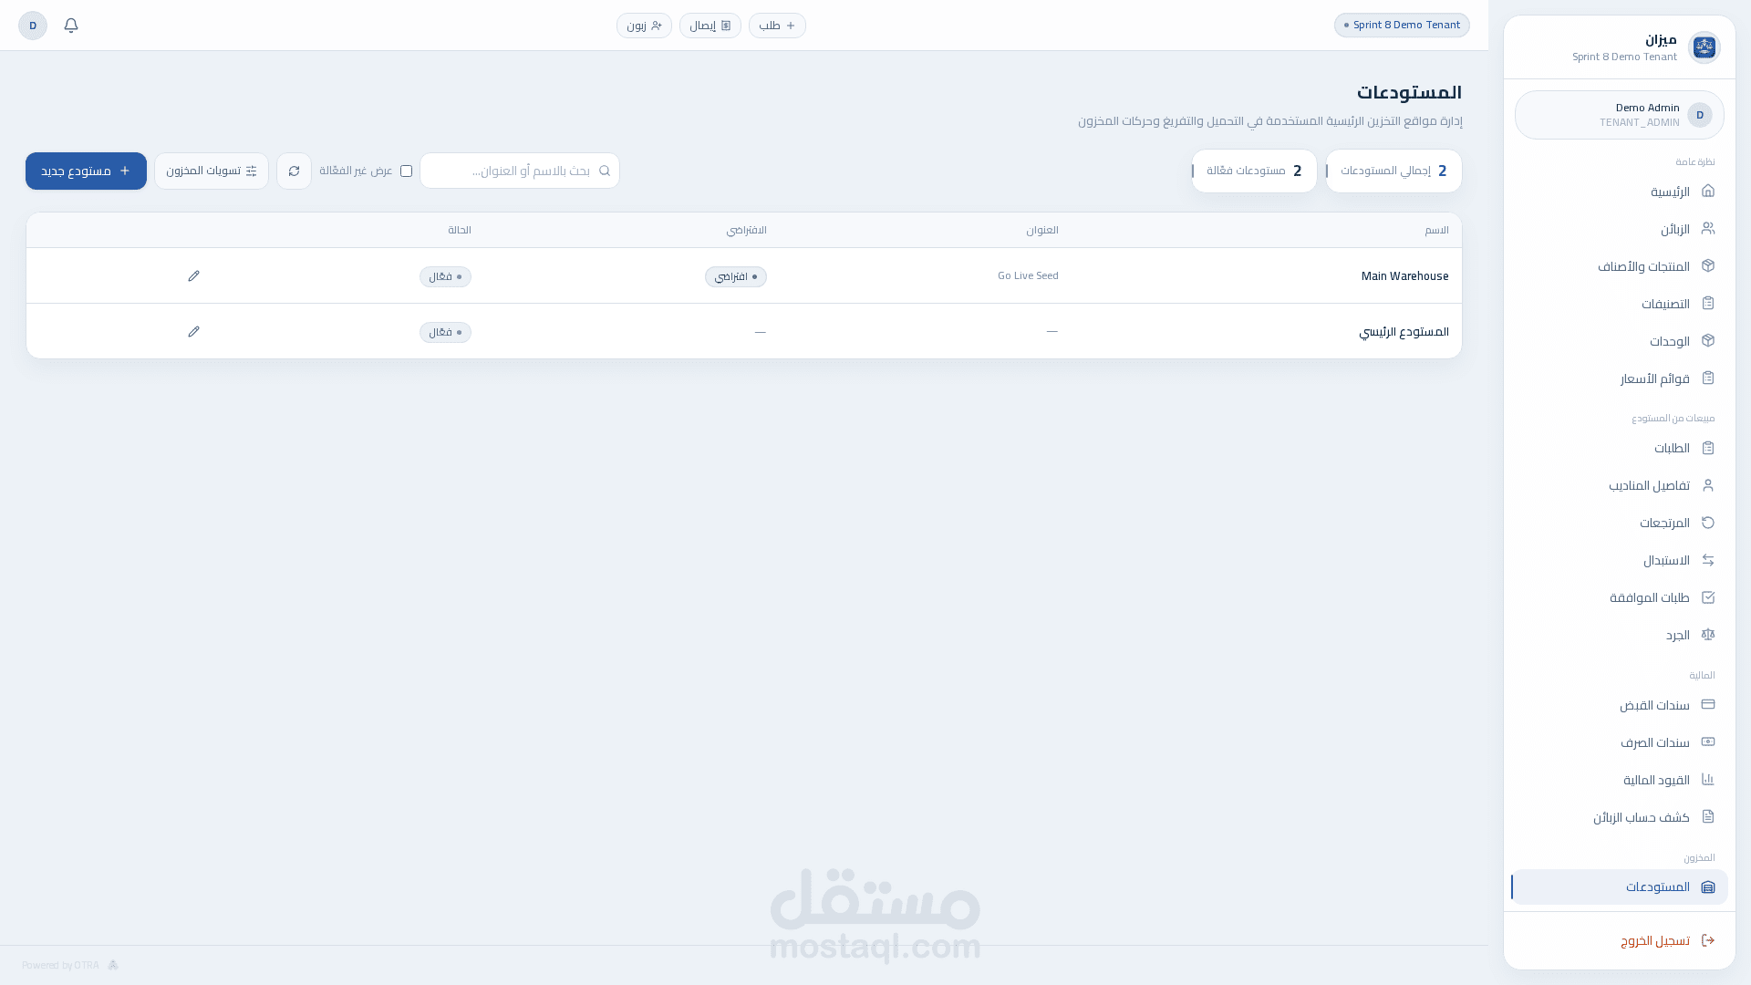Click the notifications bell icon

[71, 26]
